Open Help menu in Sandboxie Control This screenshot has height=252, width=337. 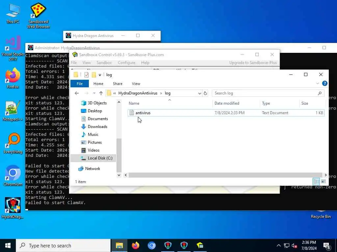coord(145,63)
